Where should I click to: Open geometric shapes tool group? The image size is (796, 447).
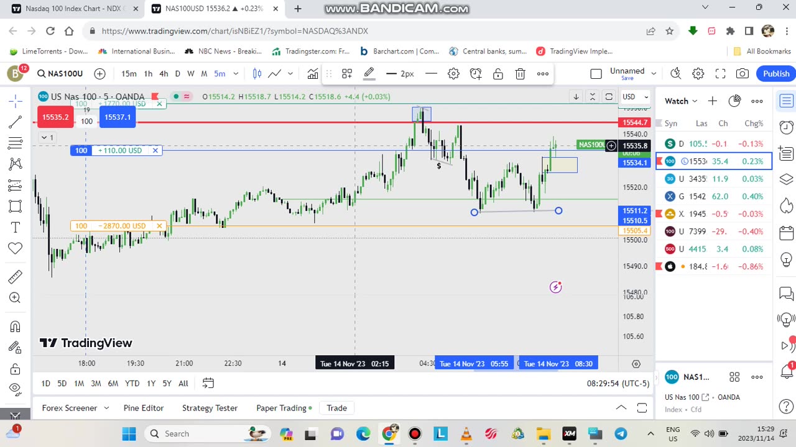16,206
